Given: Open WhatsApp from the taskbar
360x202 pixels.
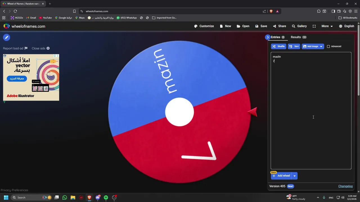Looking at the screenshot, I should pos(65,198).
